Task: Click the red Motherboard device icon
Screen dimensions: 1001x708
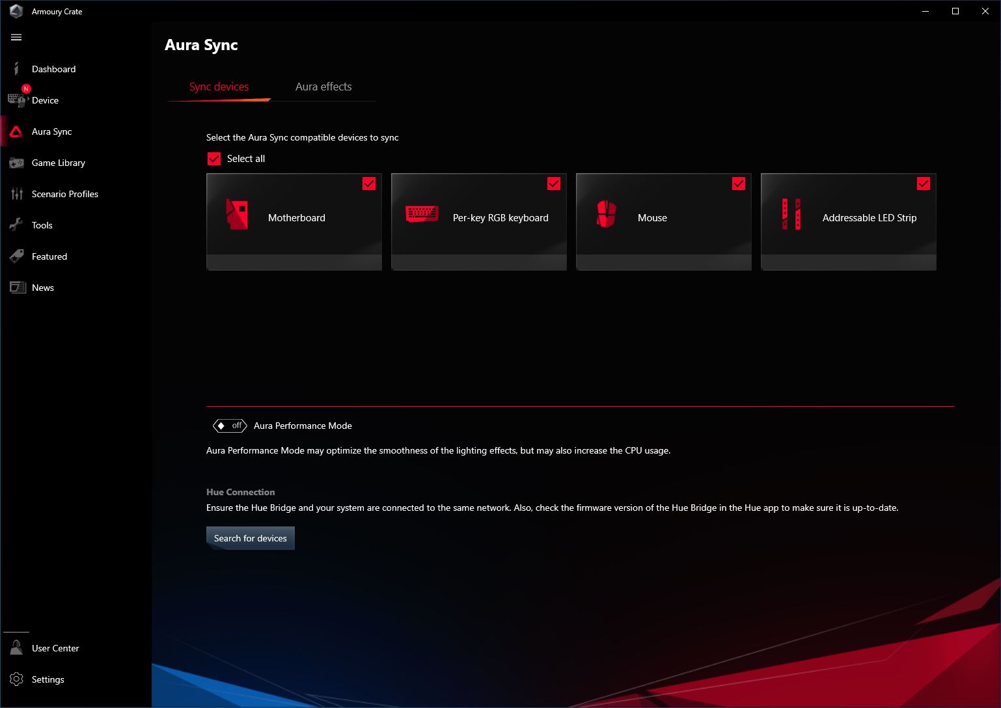Action: click(x=237, y=214)
